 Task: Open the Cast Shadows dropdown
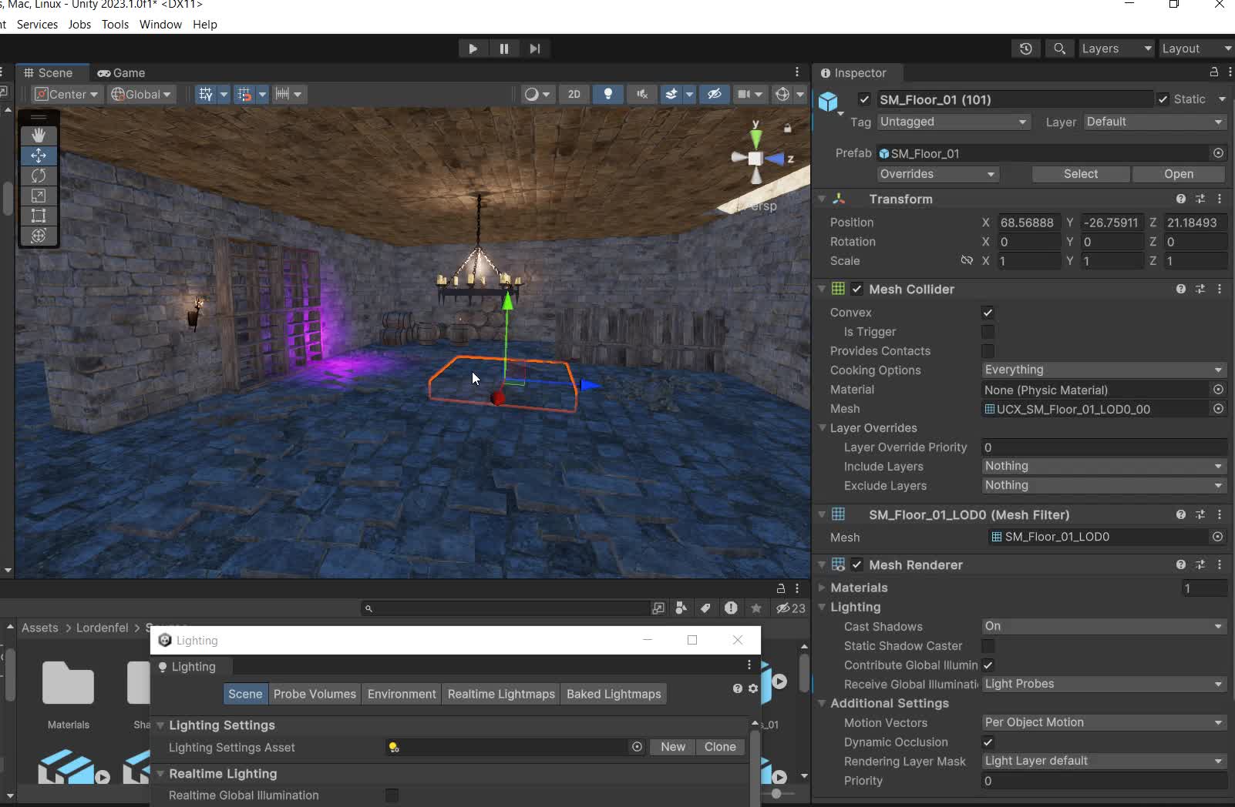click(1102, 626)
